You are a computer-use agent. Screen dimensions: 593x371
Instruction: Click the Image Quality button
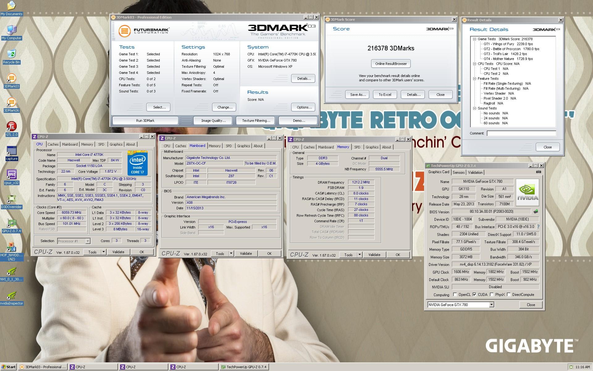coord(213,121)
